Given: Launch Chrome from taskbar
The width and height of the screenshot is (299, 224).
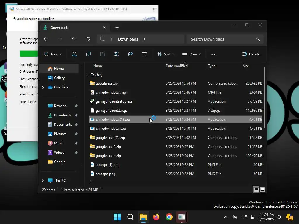Looking at the screenshot, I should 169,217.
